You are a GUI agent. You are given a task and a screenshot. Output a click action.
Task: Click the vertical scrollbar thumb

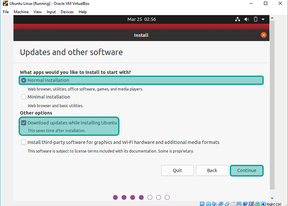pyautogui.click(x=272, y=105)
